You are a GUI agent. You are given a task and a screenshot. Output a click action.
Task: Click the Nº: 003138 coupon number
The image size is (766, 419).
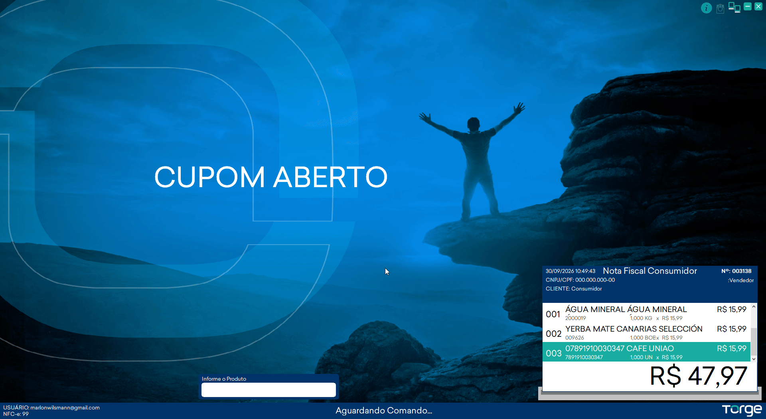(x=736, y=271)
